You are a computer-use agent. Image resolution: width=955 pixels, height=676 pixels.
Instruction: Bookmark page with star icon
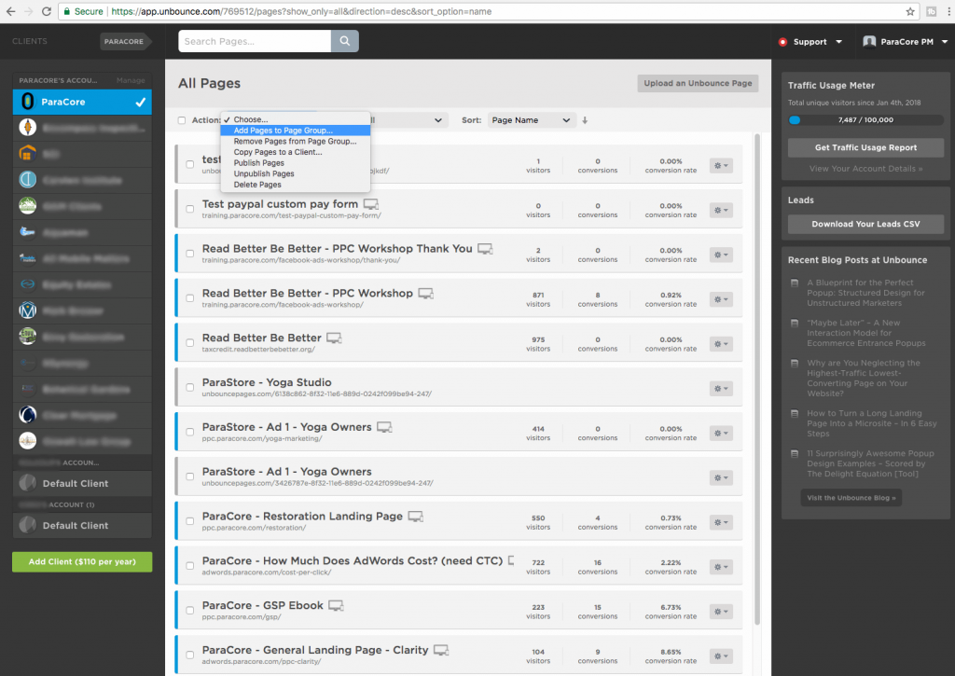click(910, 11)
